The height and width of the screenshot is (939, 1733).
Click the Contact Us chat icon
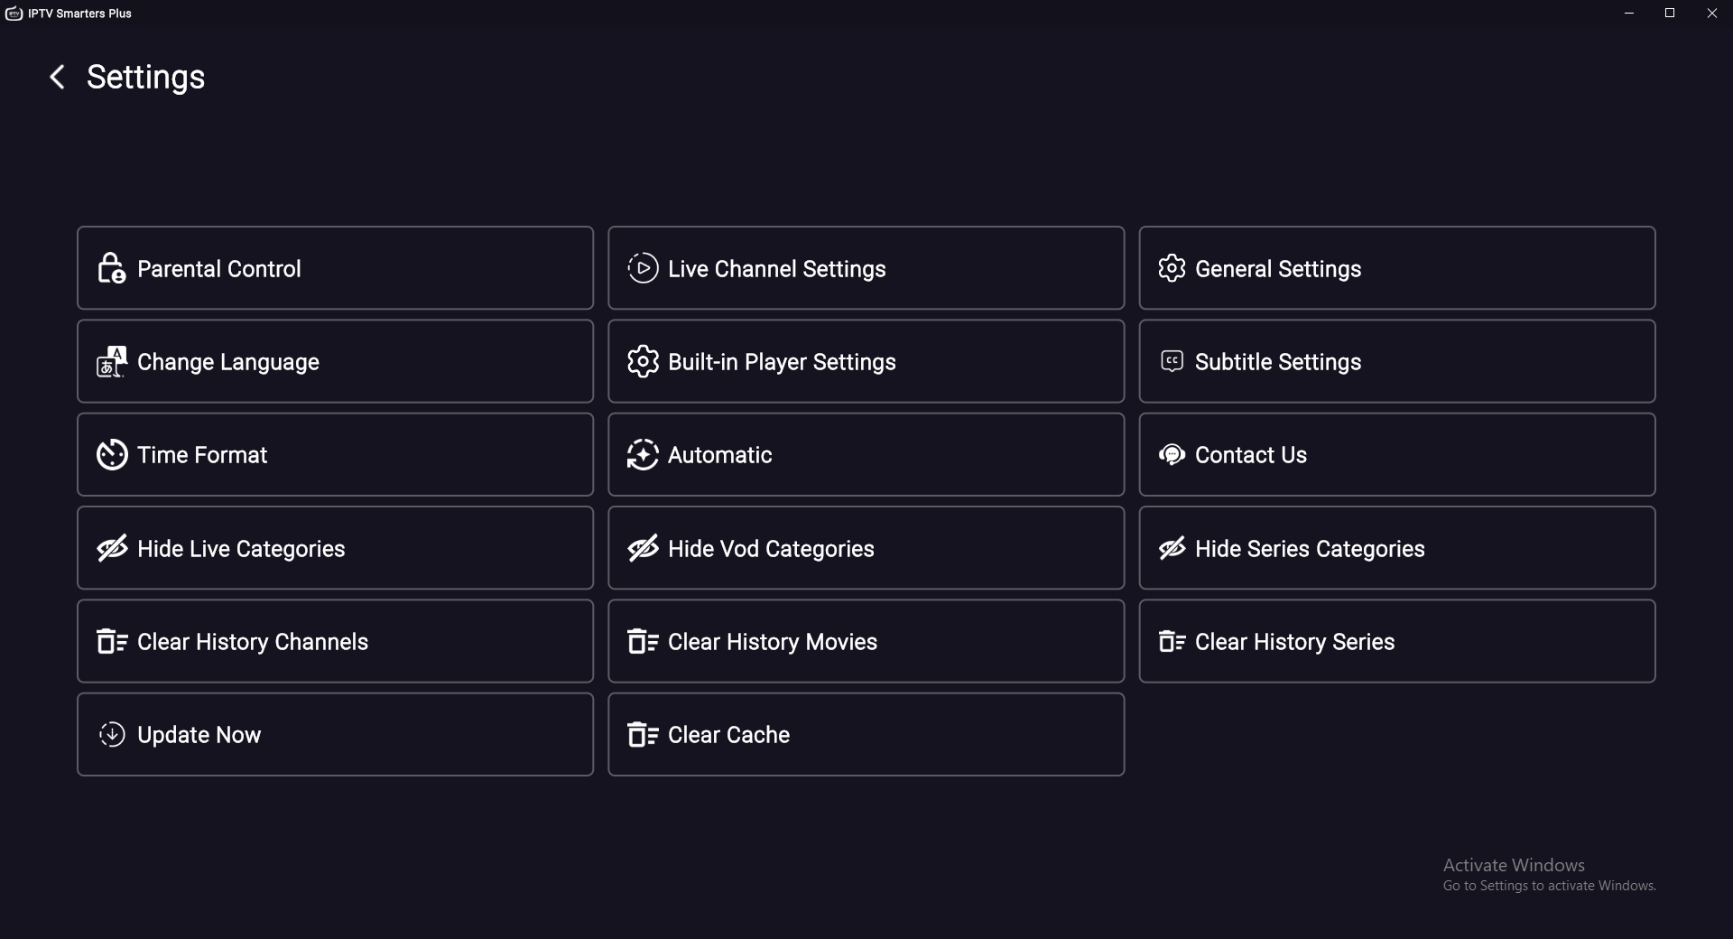pos(1172,455)
